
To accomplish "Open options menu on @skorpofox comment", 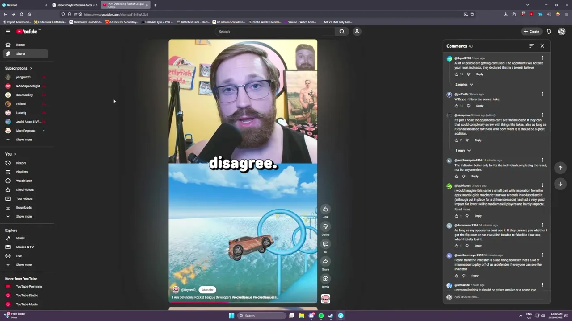I will [x=542, y=115].
